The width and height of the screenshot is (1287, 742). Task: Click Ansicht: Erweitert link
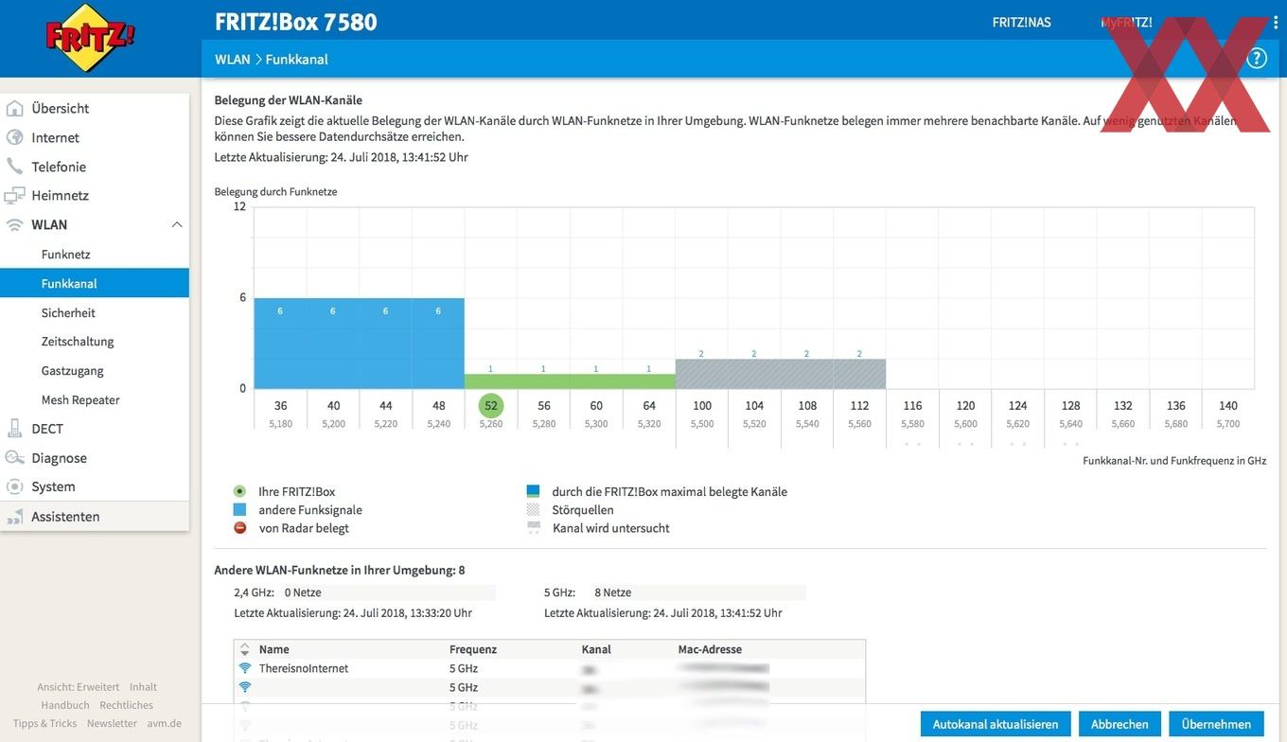point(79,687)
